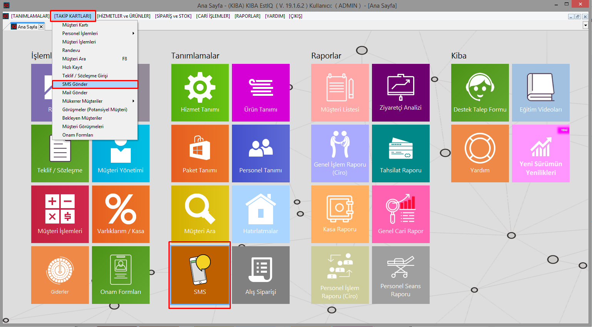Expand the Mükerrer Müşteriler submenu
The height and width of the screenshot is (327, 592).
pos(95,101)
